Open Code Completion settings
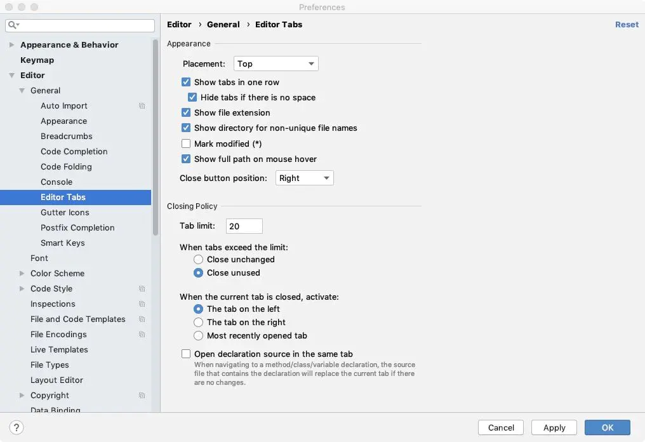The height and width of the screenshot is (442, 645). point(74,151)
